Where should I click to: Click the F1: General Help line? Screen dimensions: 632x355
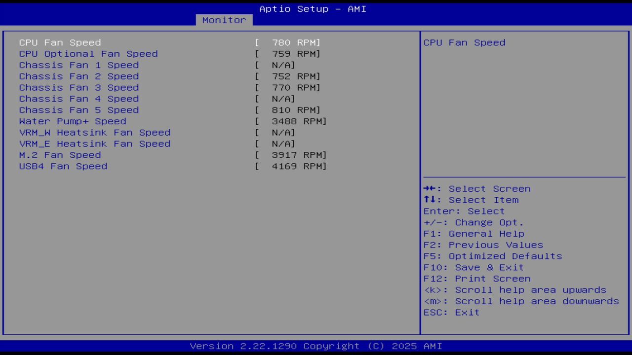(474, 234)
